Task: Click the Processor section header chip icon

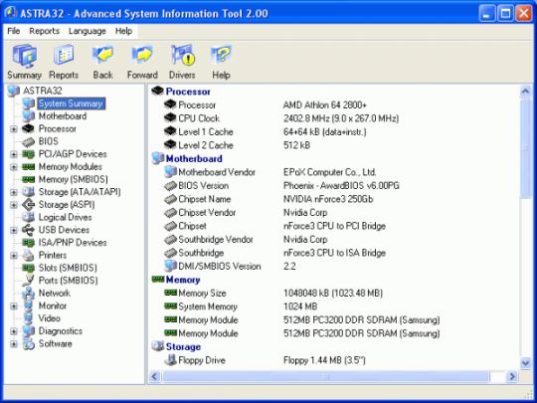Action: pos(157,92)
